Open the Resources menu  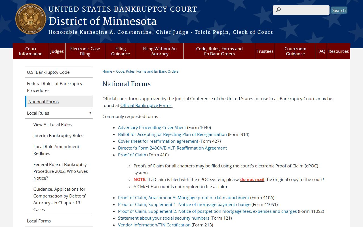339,51
